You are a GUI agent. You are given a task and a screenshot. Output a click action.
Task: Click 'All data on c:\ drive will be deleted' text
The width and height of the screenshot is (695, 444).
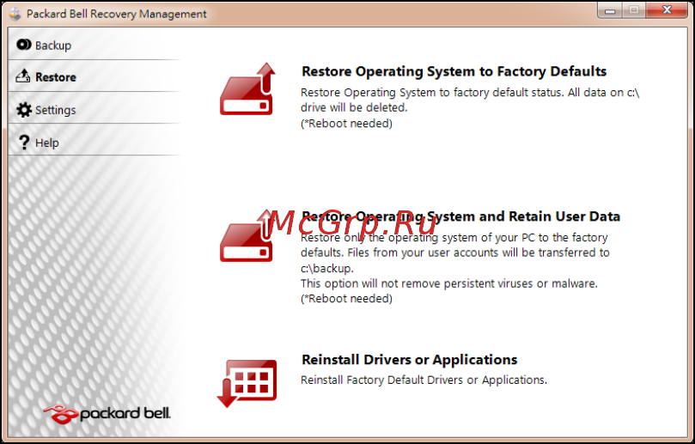click(x=470, y=100)
